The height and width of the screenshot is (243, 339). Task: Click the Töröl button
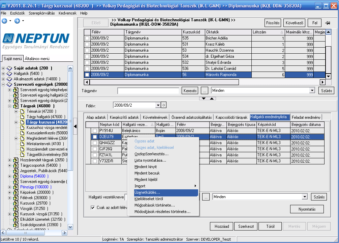[270, 226]
